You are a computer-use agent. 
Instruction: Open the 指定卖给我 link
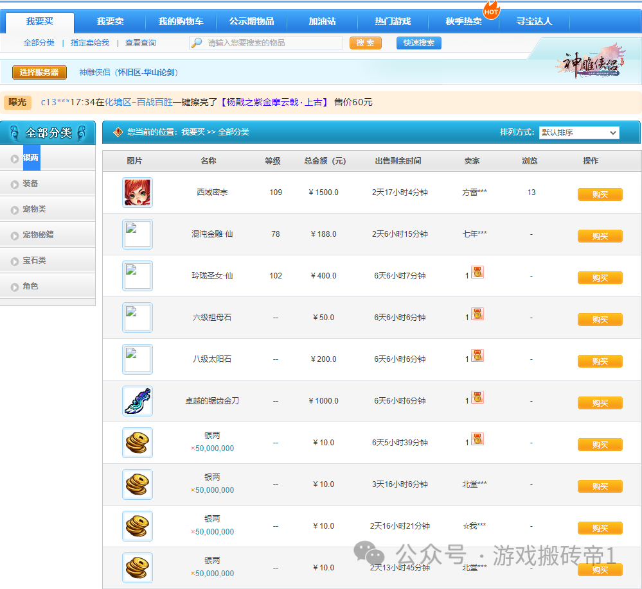(x=90, y=43)
